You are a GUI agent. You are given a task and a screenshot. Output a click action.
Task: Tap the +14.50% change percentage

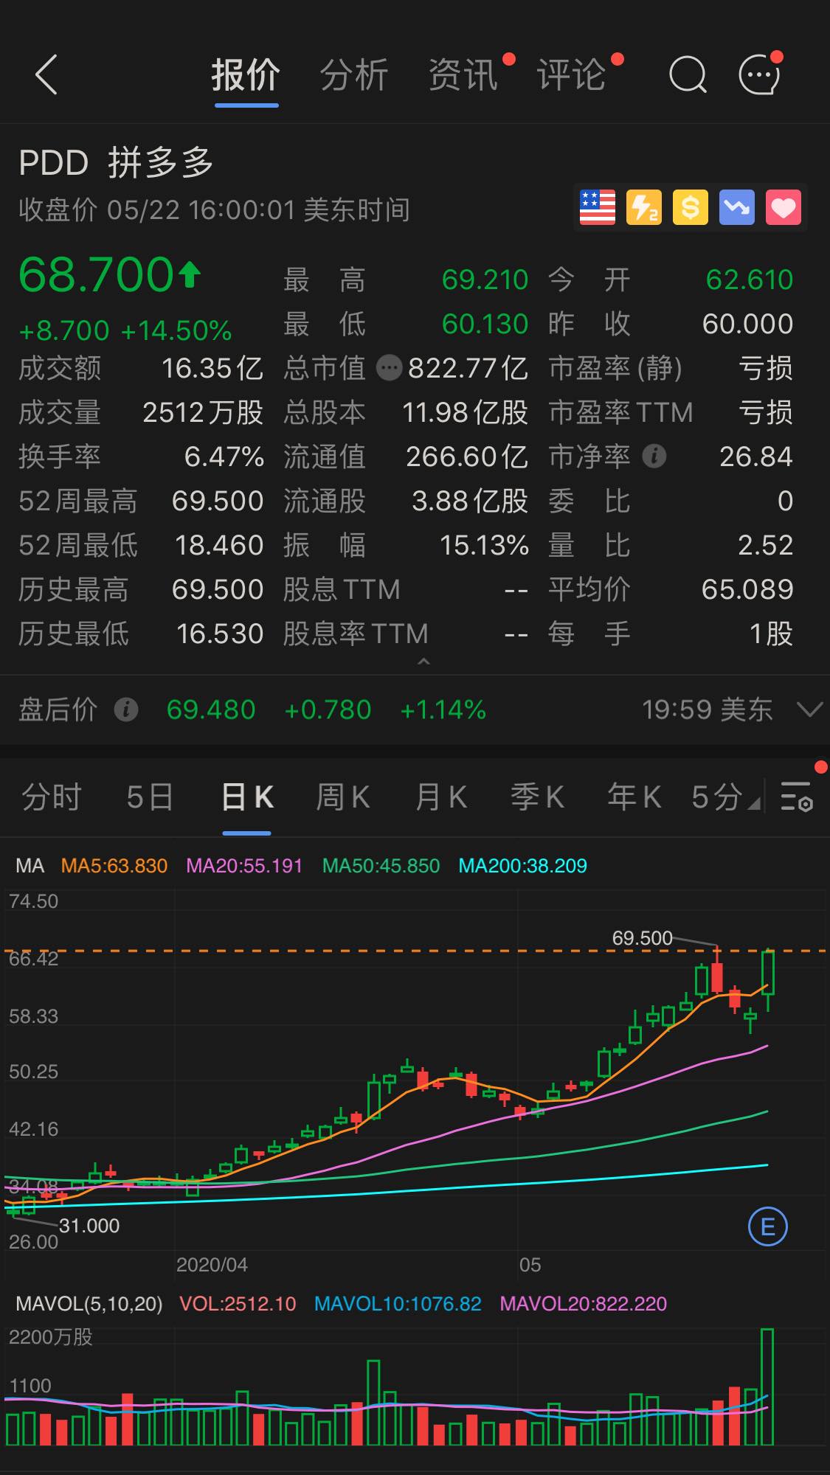(176, 331)
